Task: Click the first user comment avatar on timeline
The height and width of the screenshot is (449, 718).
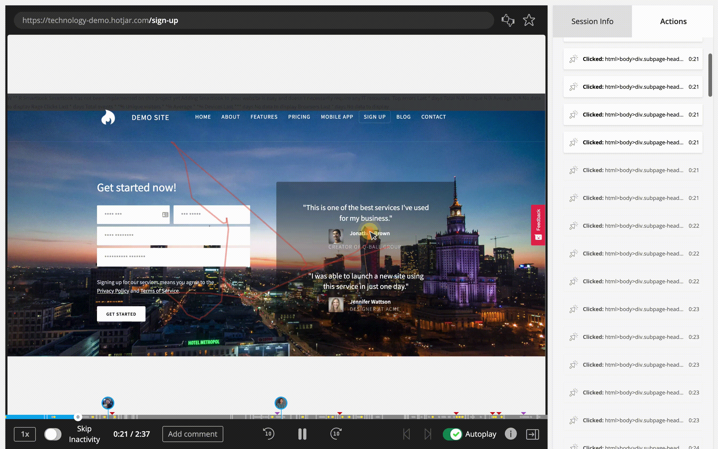Action: 108,403
